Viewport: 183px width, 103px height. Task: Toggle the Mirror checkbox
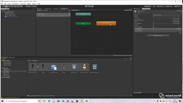(x=154, y=22)
